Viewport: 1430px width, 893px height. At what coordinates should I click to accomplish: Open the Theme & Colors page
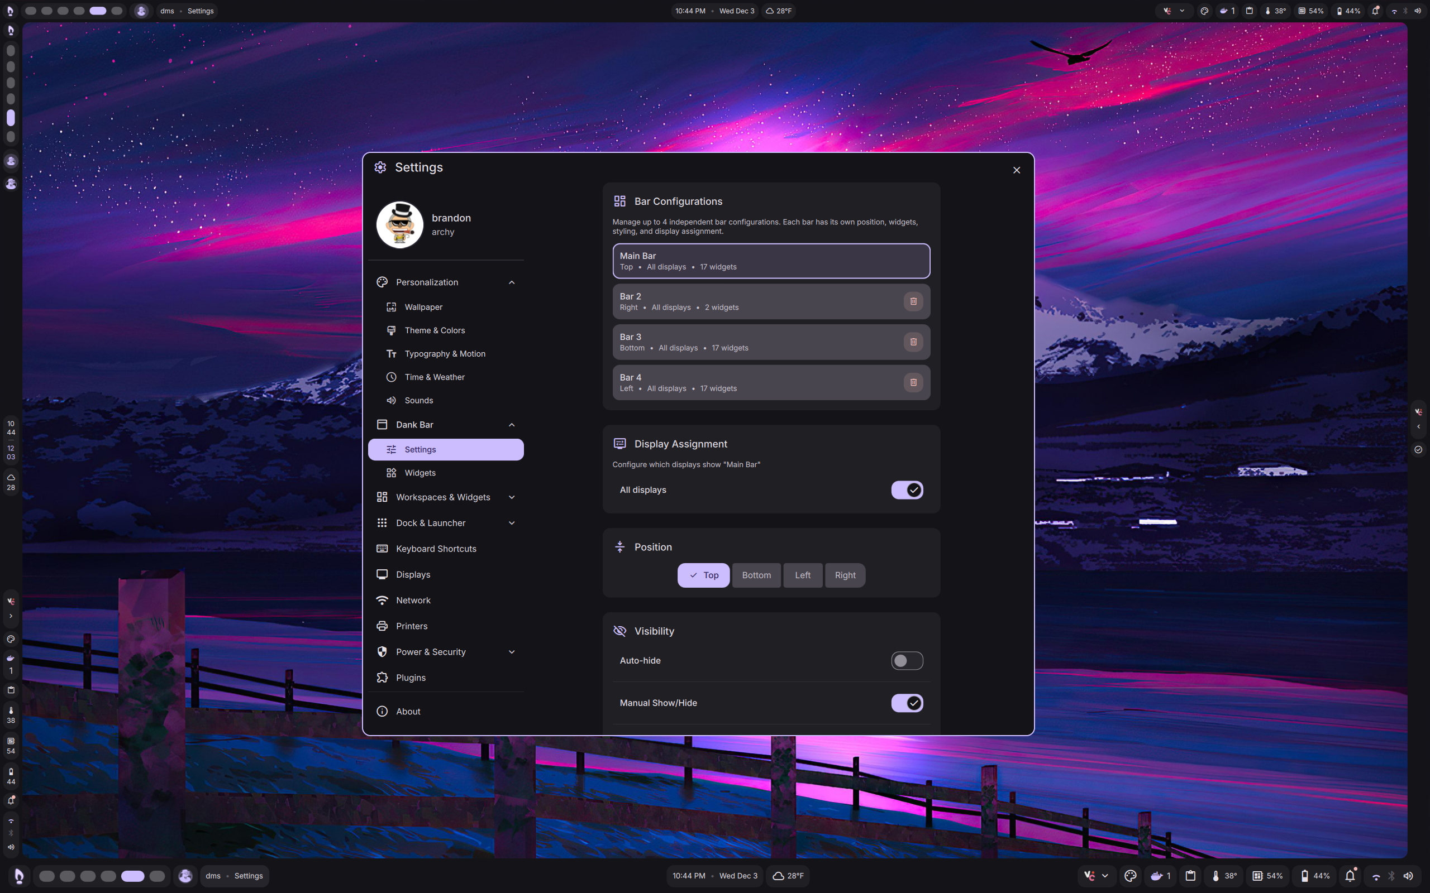[x=435, y=330]
